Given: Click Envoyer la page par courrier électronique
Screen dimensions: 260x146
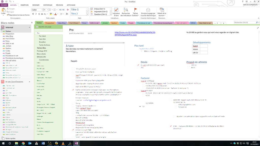Looking at the screenshot, I should pos(148,12).
